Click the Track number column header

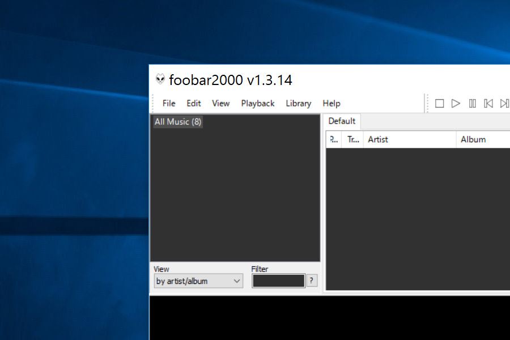[x=353, y=139]
